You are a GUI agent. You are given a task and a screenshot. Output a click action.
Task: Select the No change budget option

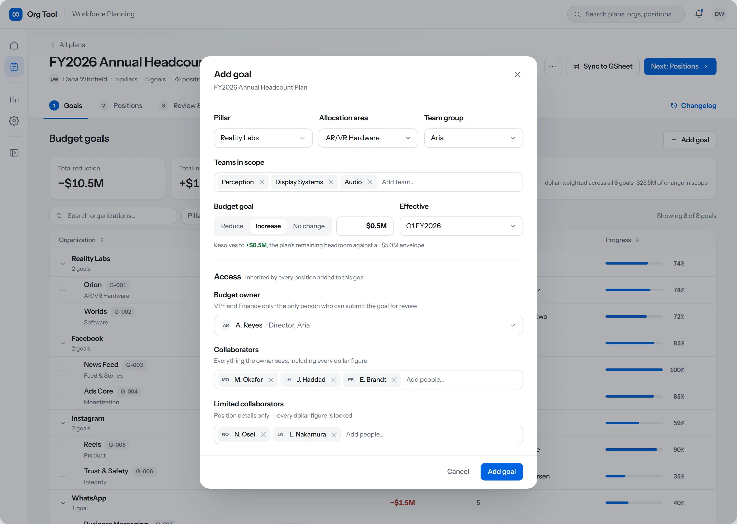click(308, 226)
